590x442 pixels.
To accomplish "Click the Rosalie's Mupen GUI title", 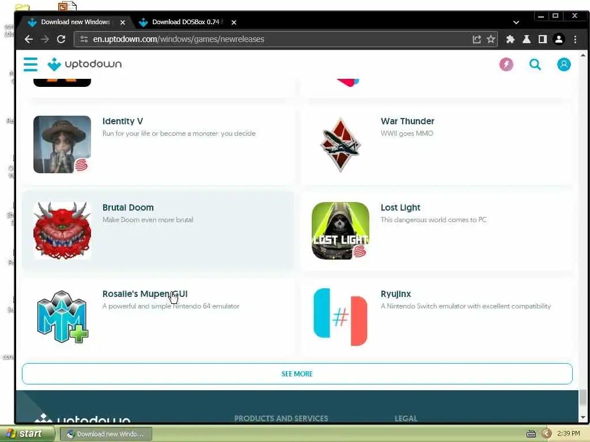I will (x=145, y=294).
